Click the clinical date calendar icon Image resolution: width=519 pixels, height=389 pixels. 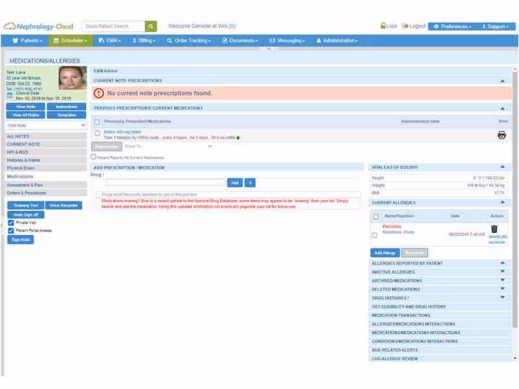click(10, 95)
